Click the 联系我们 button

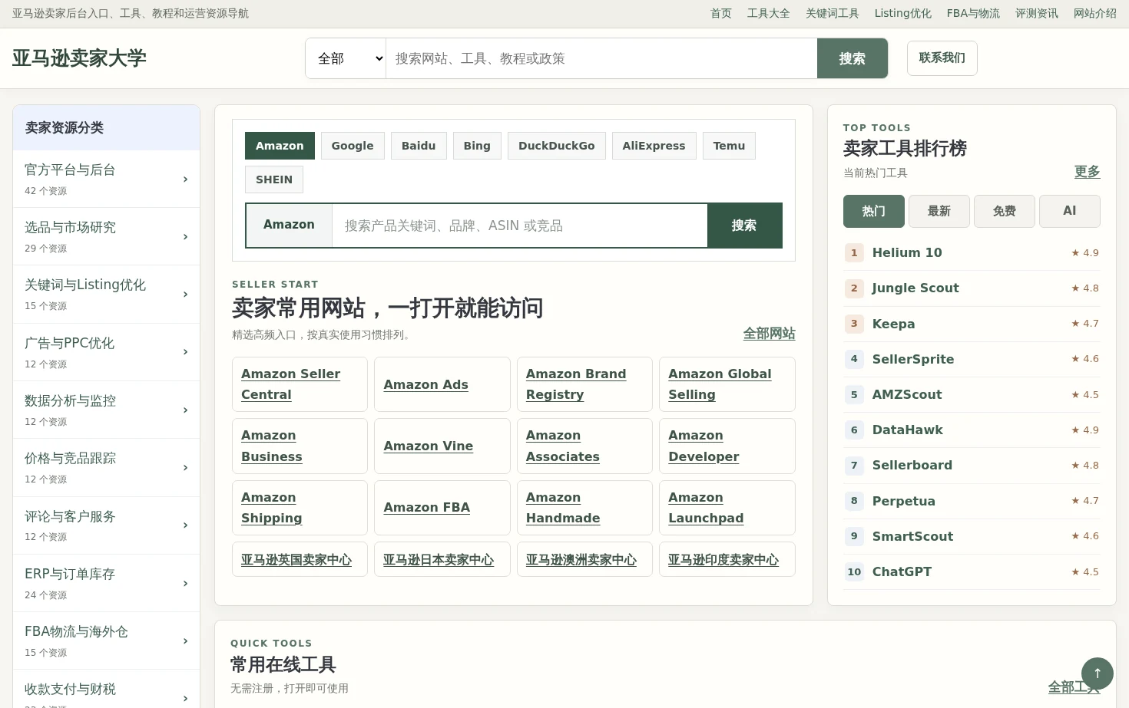[x=942, y=58]
